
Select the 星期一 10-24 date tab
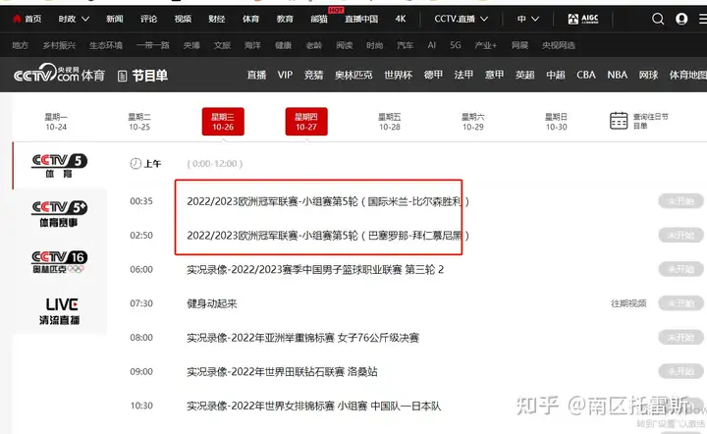[56, 122]
